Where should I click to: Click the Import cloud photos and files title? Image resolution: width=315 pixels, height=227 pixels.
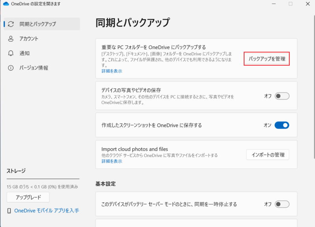point(135,149)
